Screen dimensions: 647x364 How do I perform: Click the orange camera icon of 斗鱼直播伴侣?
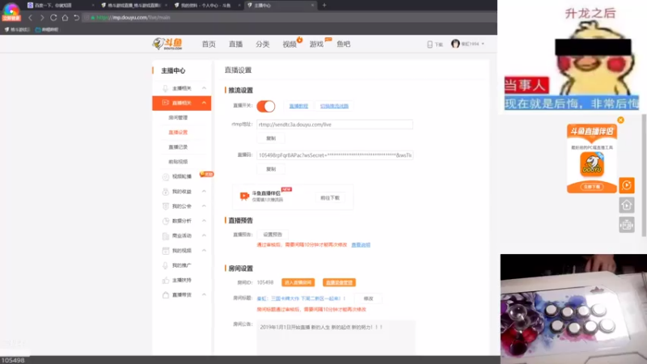tap(244, 196)
